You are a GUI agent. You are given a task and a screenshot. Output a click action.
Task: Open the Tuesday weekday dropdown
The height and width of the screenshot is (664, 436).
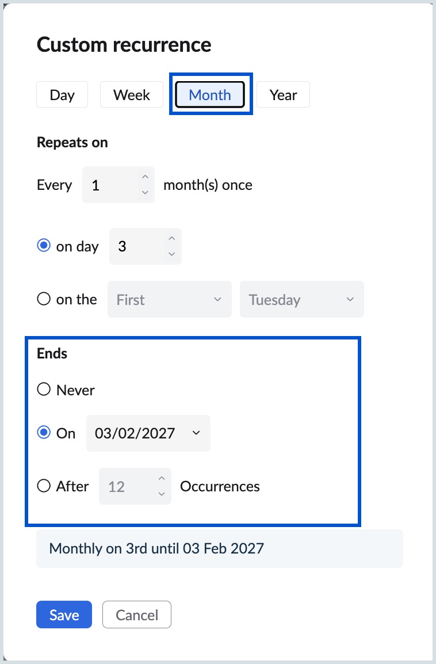click(x=301, y=299)
